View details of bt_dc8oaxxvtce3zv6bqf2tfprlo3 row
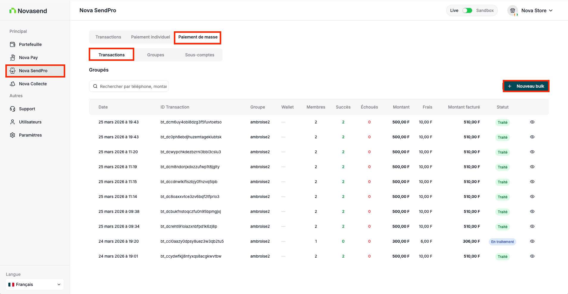Viewport: 568px width, 294px height. [x=532, y=196]
